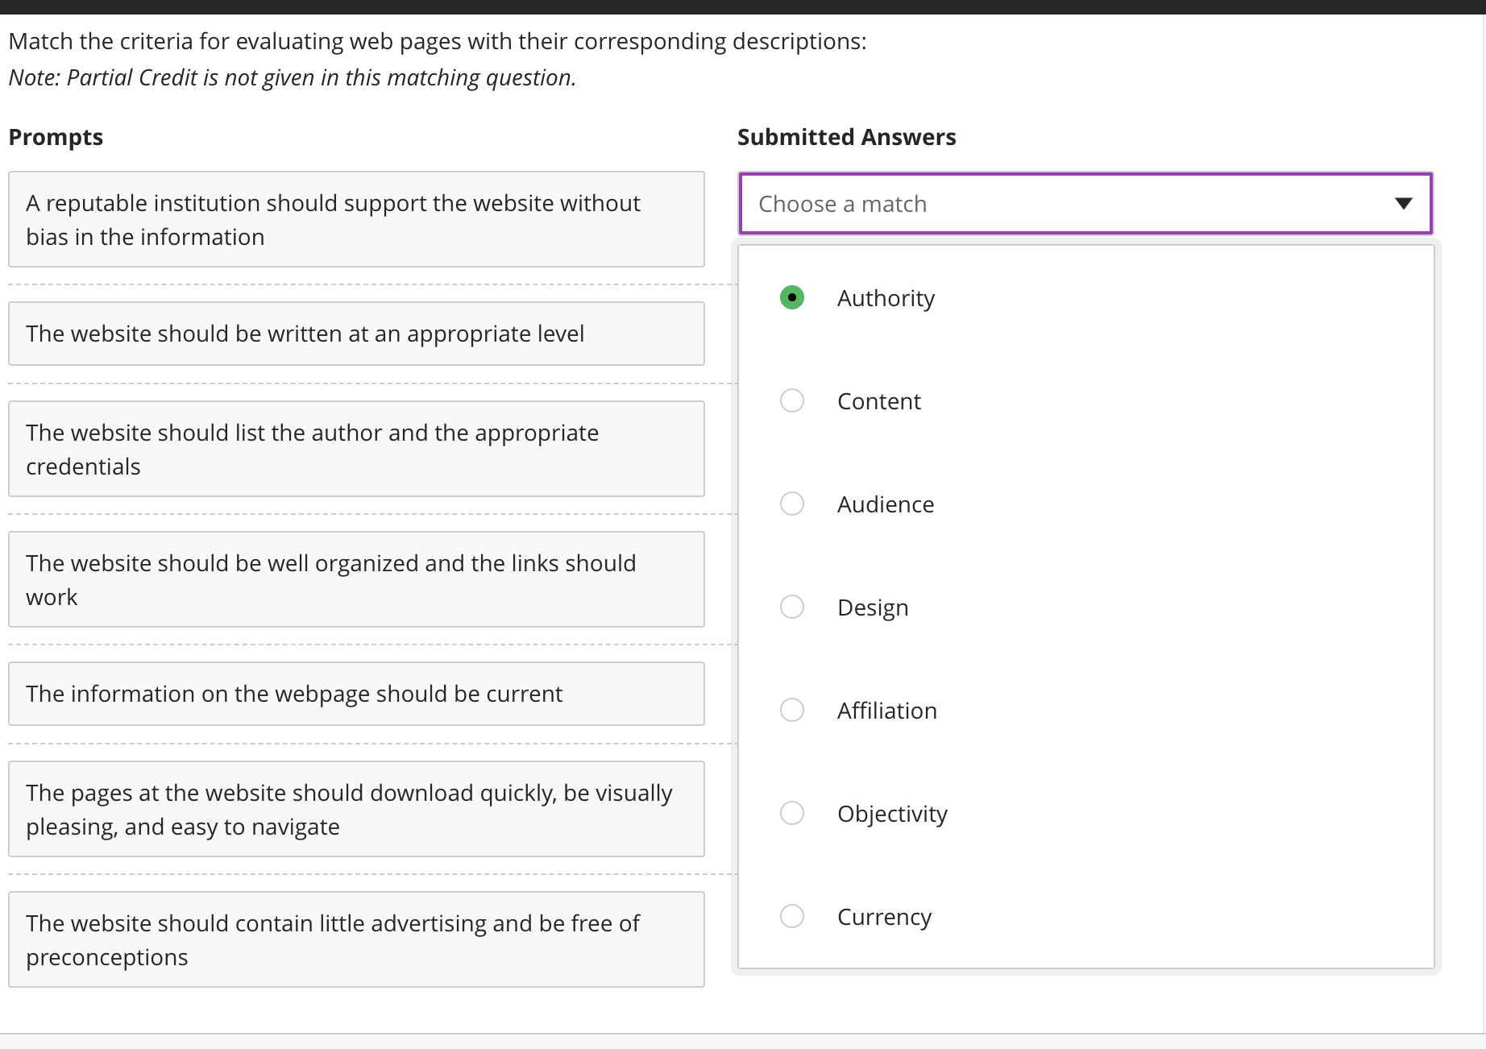
Task: Select the author and credentials prompt
Action: (x=355, y=449)
